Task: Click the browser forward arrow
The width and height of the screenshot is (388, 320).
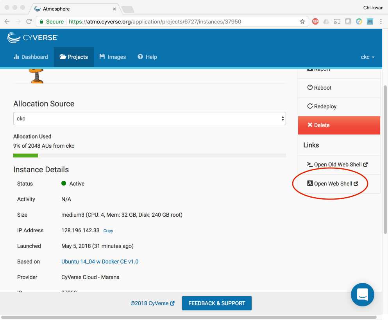Action: pyautogui.click(x=18, y=21)
